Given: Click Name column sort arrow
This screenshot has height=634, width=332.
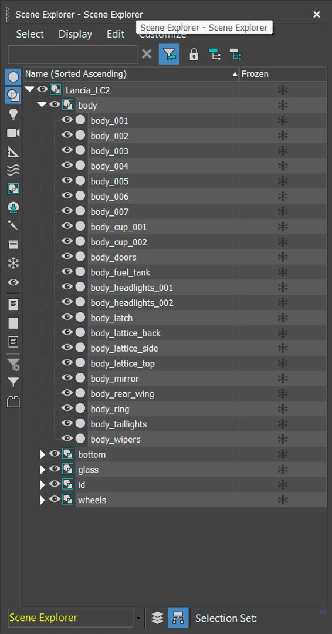Looking at the screenshot, I should click(x=235, y=75).
